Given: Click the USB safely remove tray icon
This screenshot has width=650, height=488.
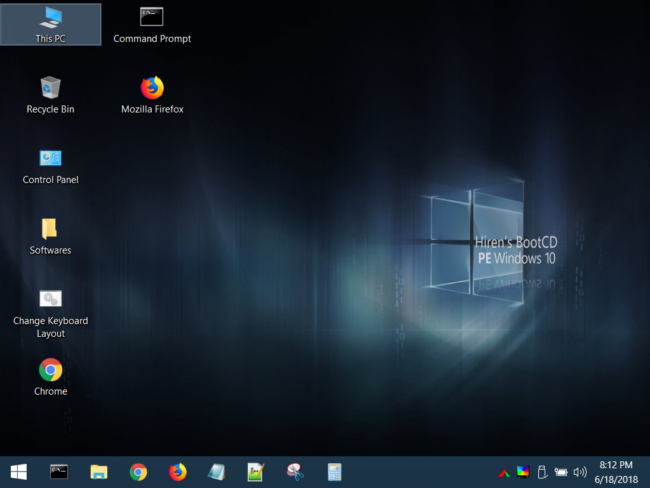Looking at the screenshot, I should point(542,472).
